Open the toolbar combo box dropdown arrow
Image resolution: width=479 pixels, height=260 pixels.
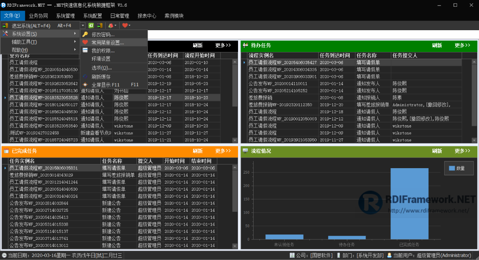[82, 25]
